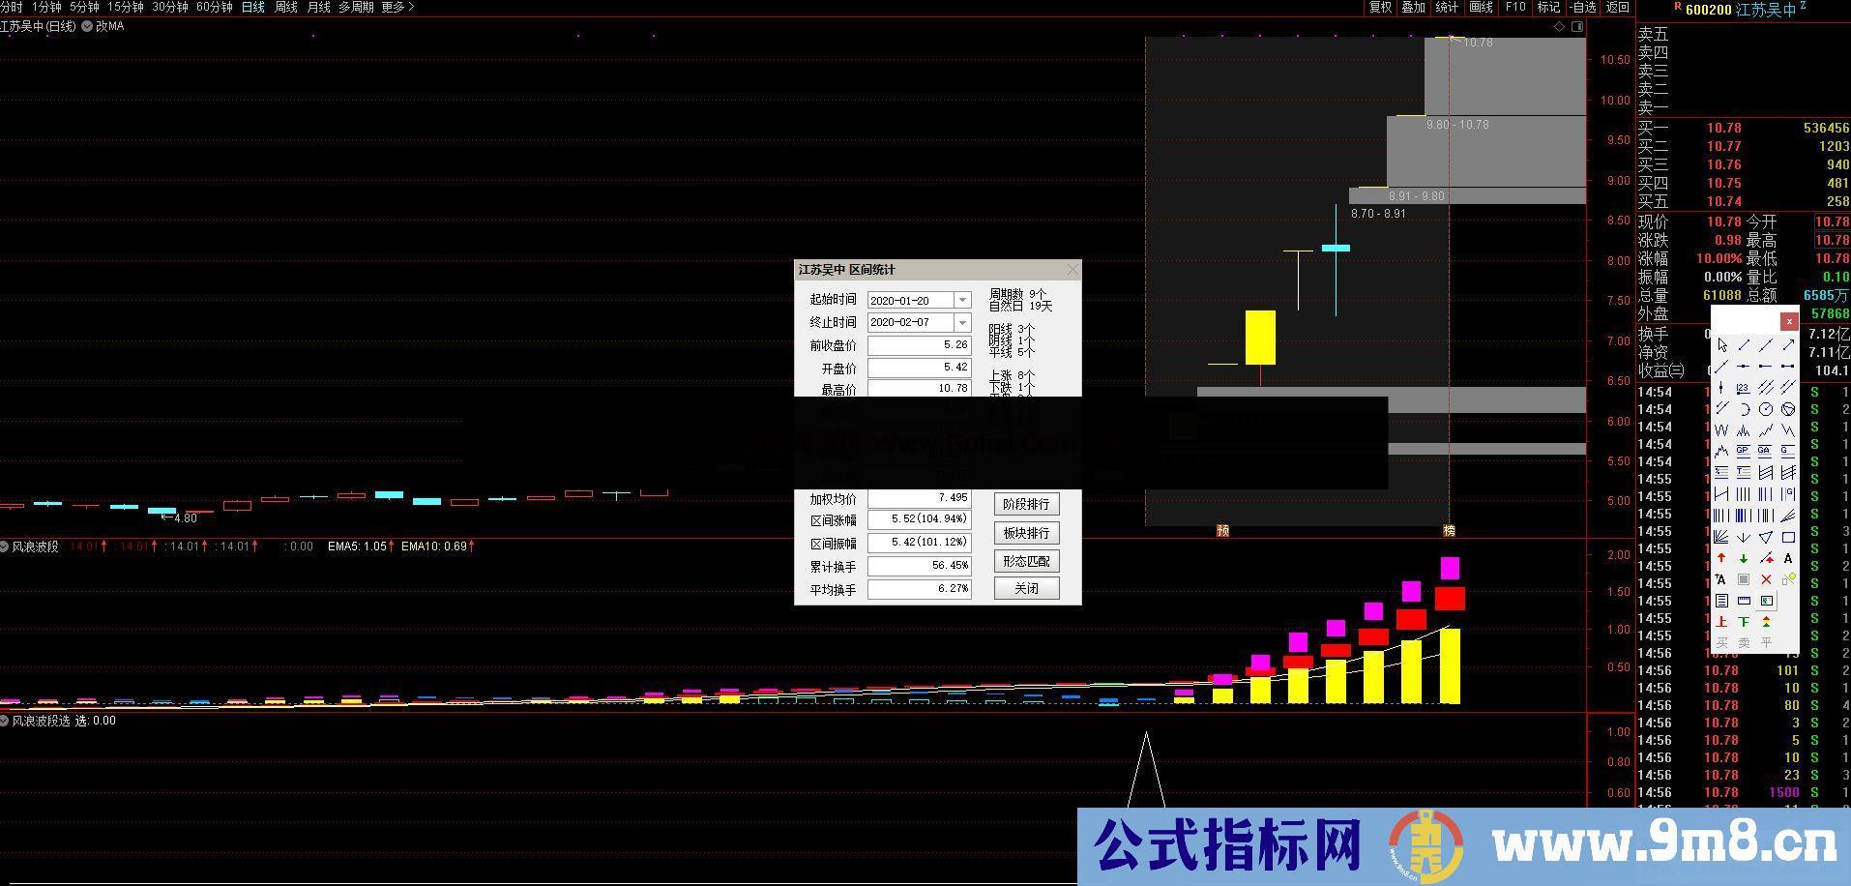
Task: Click the 改MA indicator label
Action: point(109,27)
